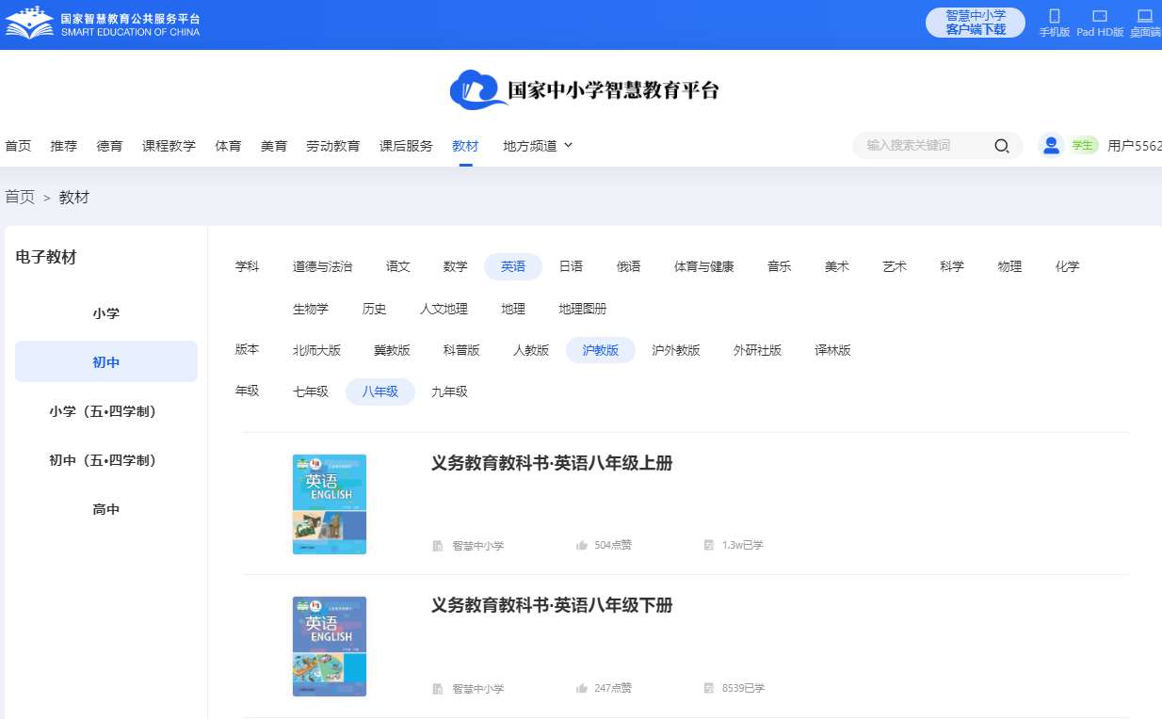Filter subject by 道德与法治

pyautogui.click(x=322, y=267)
